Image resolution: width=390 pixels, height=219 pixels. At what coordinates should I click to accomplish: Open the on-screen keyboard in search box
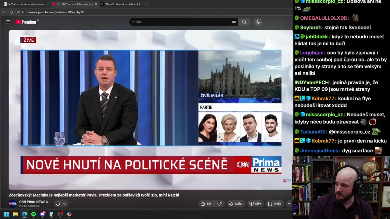[x=234, y=22]
